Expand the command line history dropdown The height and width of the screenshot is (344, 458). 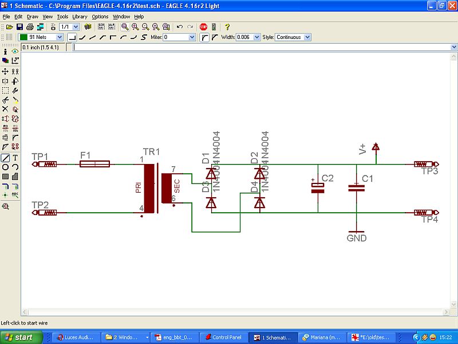tap(453, 47)
